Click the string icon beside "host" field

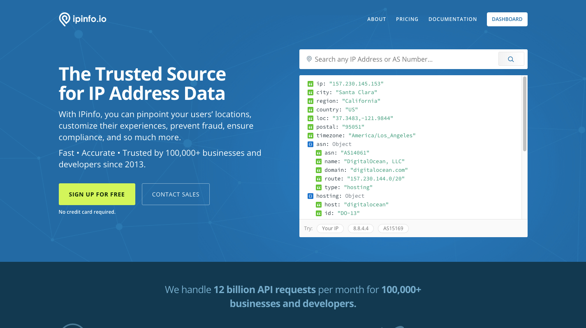click(x=319, y=205)
